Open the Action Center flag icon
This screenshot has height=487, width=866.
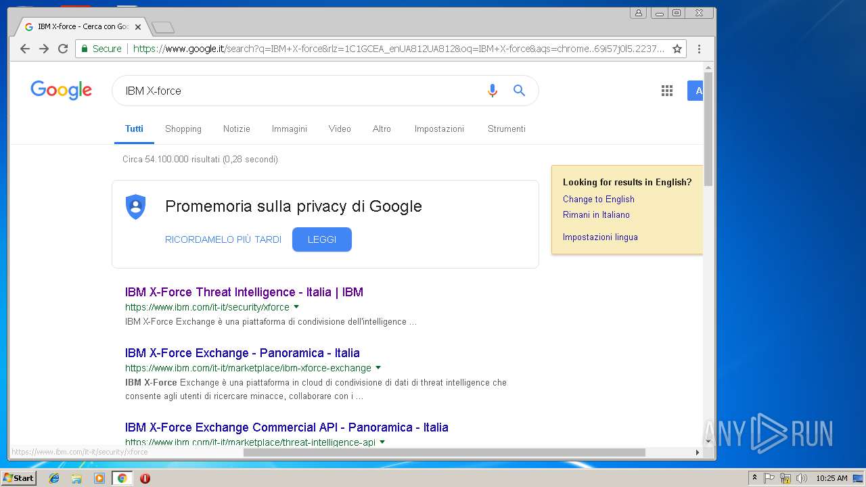(769, 478)
